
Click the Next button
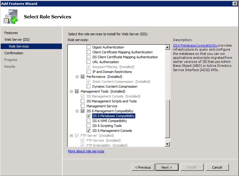pos(167,167)
